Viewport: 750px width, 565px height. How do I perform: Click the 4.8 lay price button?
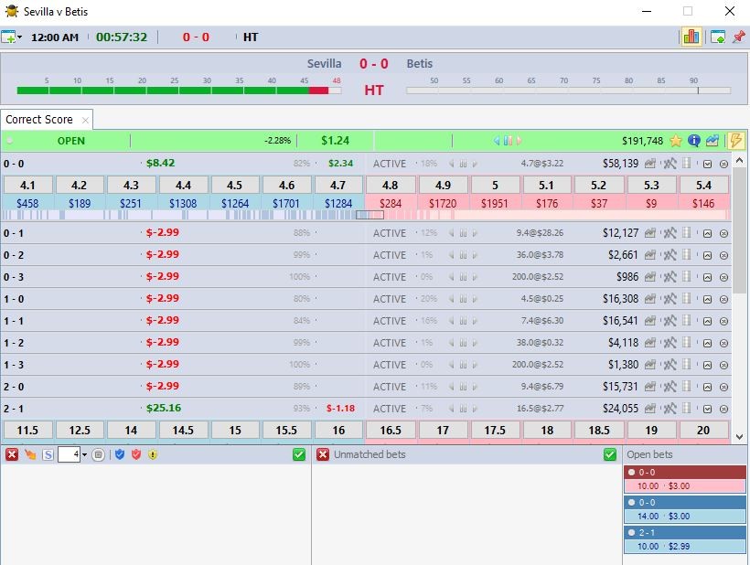tap(391, 185)
